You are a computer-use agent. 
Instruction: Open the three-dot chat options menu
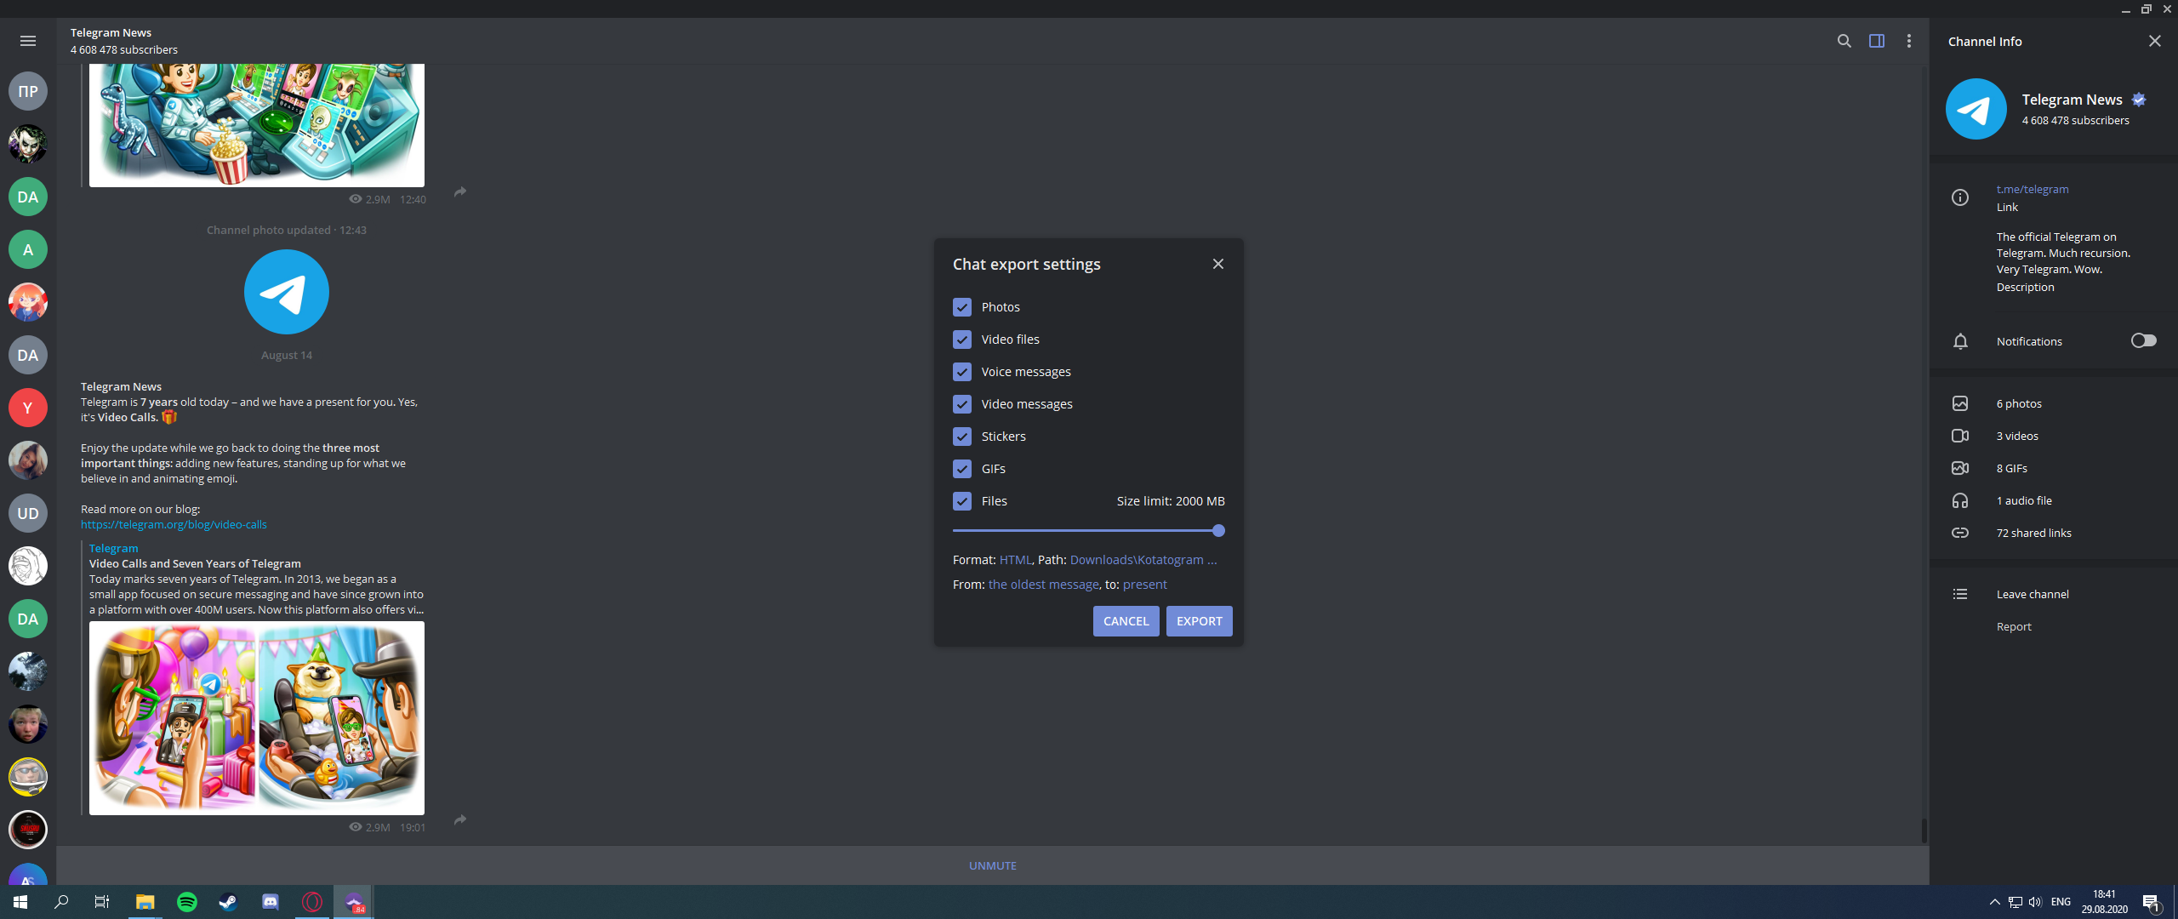coord(1908,41)
